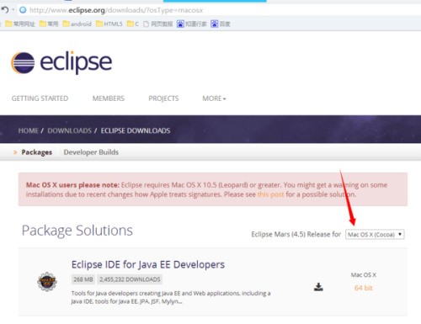
Task: Switch to the Developer Builds tab
Action: [x=91, y=152]
